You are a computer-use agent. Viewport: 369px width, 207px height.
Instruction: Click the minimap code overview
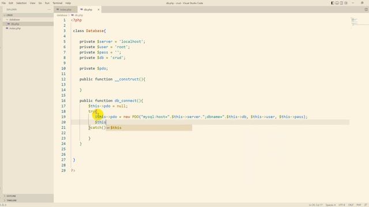click(355, 21)
